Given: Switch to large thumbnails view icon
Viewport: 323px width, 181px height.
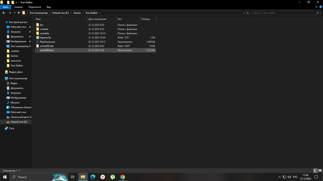Looking at the screenshot, I should pyautogui.click(x=320, y=170).
